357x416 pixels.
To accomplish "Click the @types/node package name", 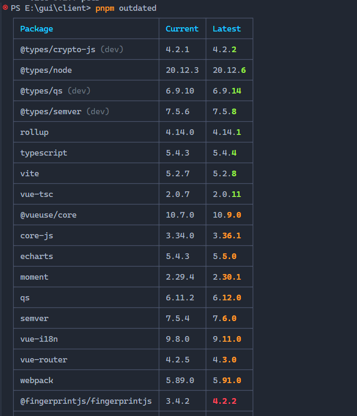I will click(46, 70).
